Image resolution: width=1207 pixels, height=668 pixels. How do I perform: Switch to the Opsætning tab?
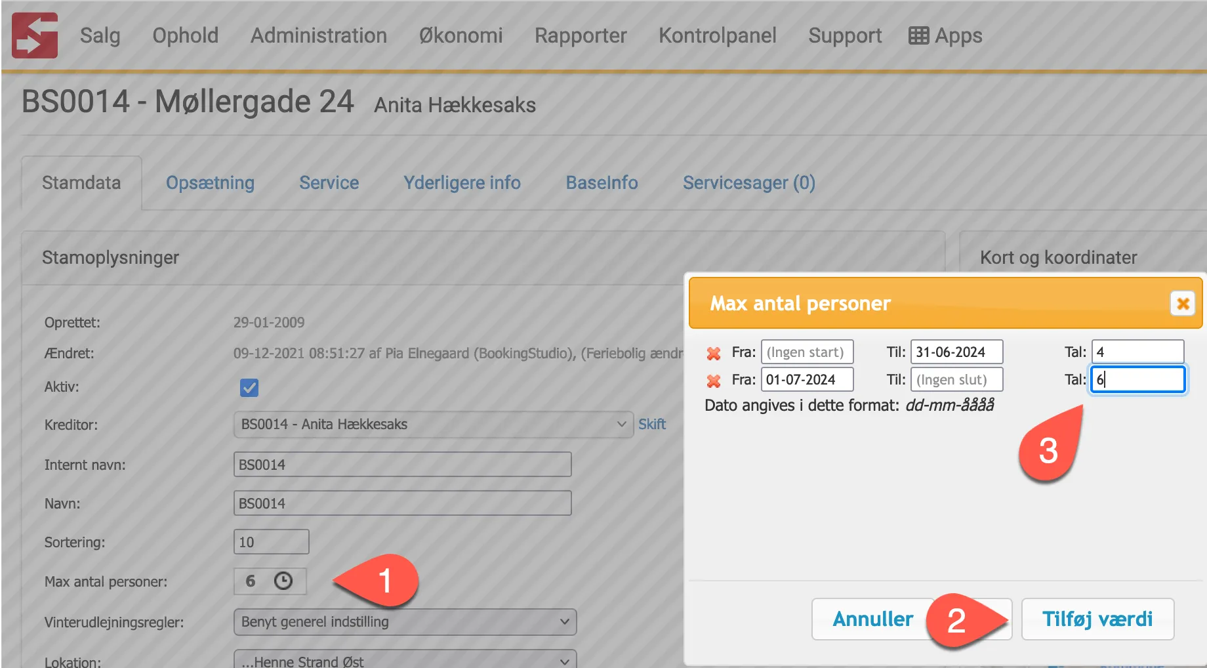210,183
